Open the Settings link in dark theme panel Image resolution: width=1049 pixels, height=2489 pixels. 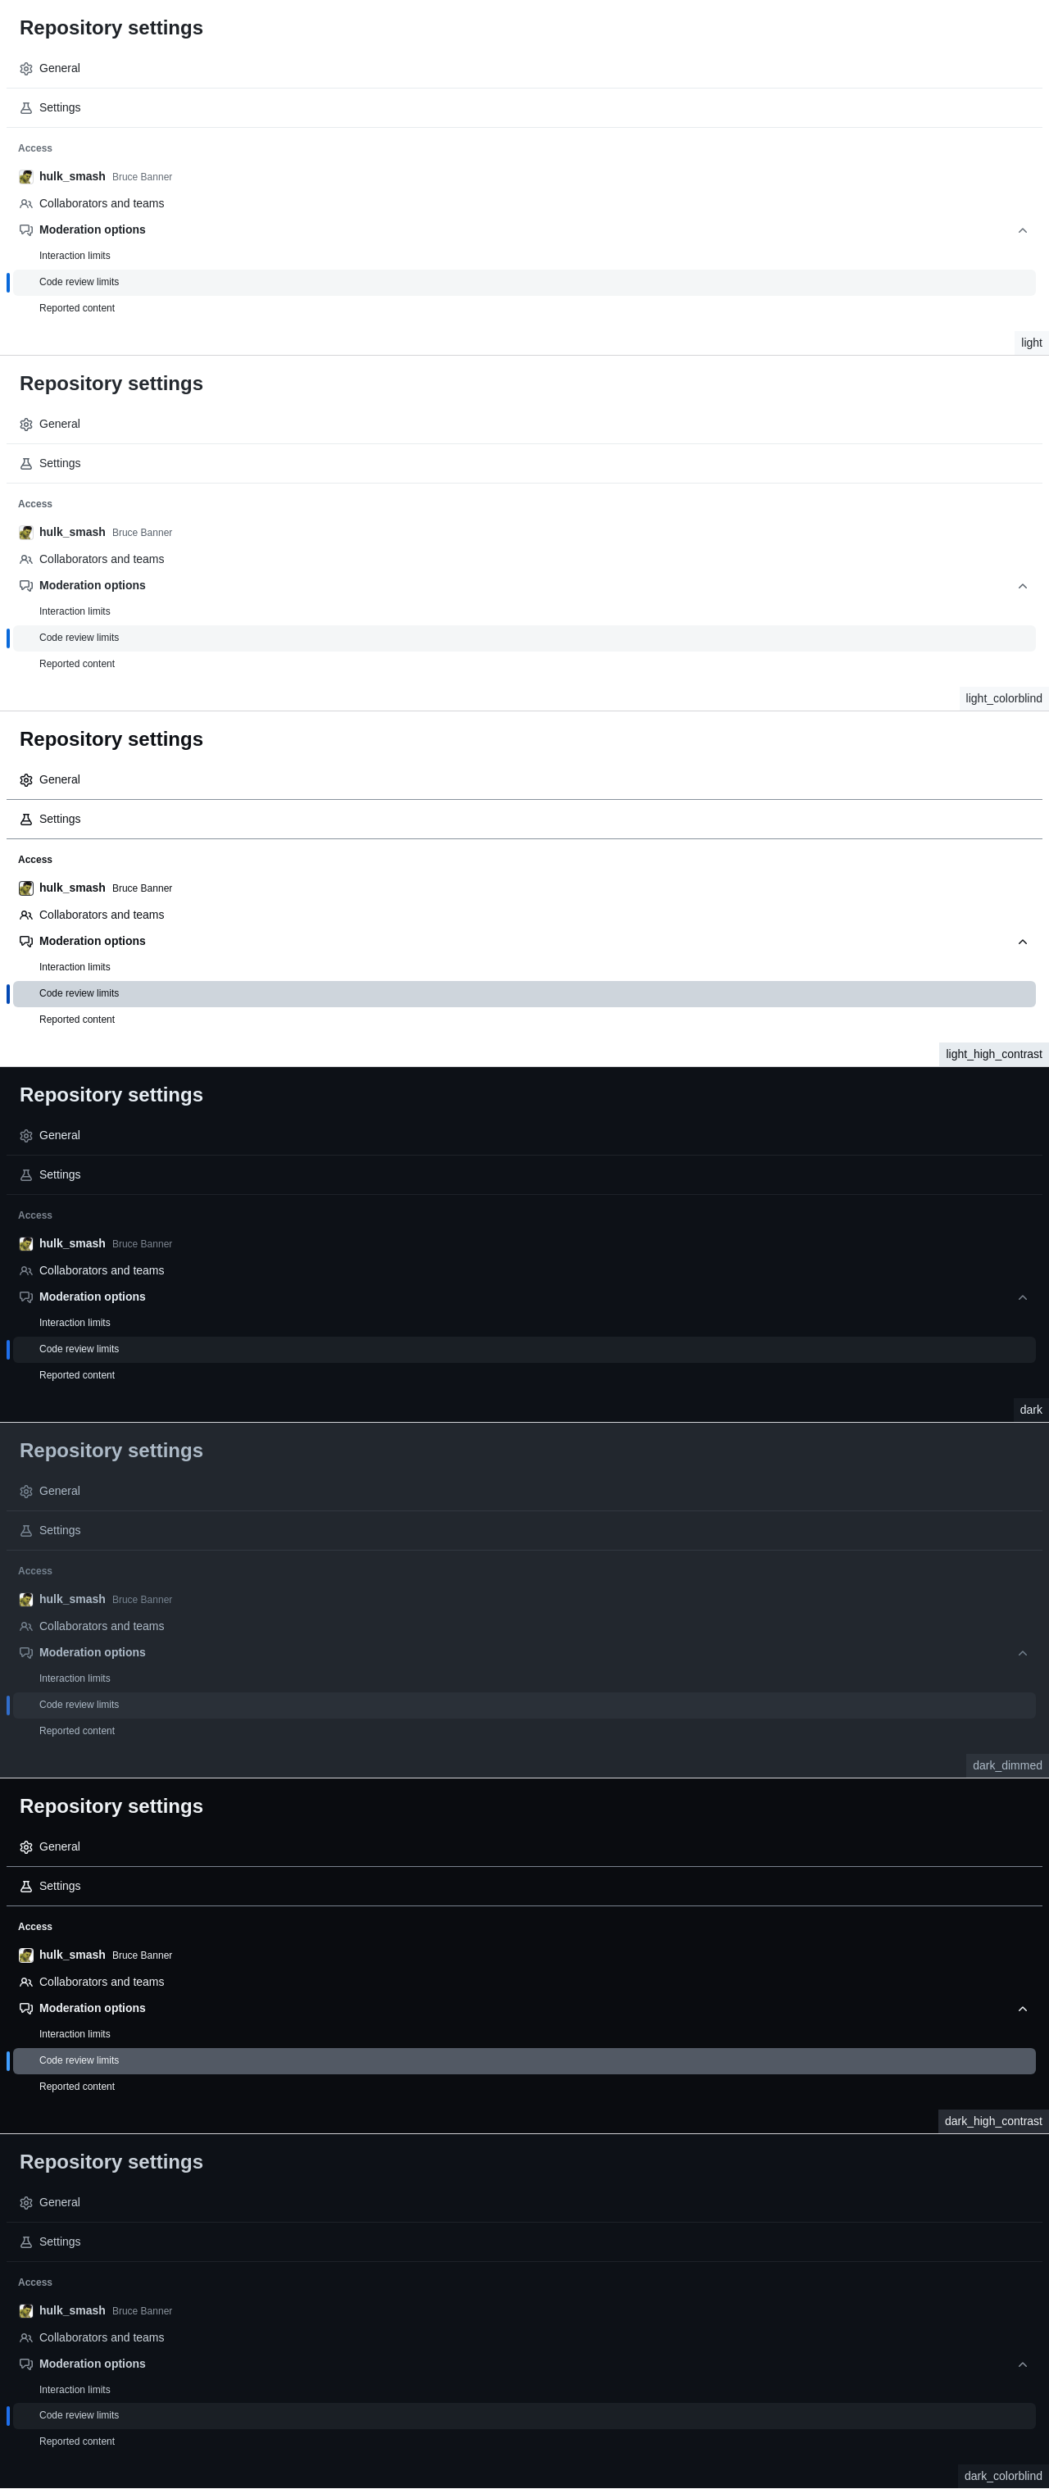click(524, 1175)
